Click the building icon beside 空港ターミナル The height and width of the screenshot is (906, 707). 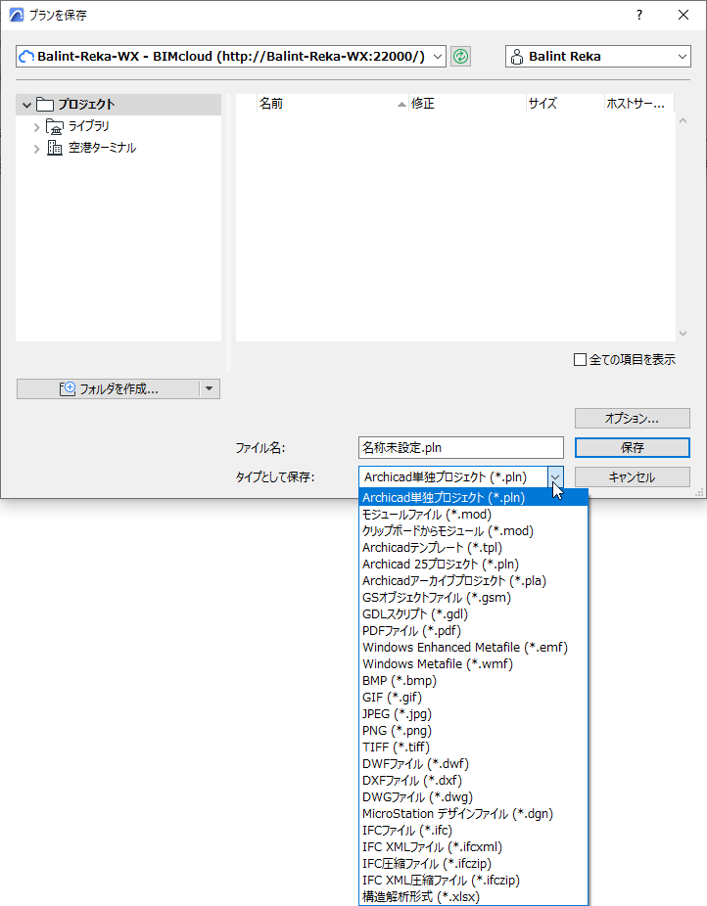54,148
